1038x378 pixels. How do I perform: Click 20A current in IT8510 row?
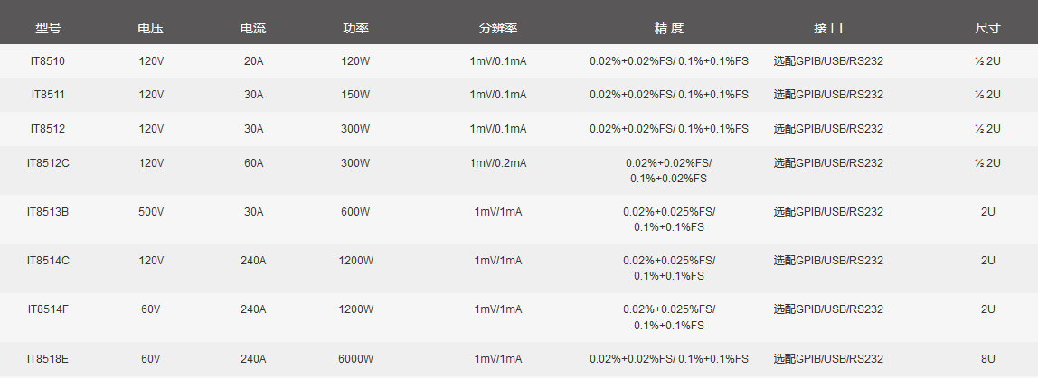[x=253, y=61]
